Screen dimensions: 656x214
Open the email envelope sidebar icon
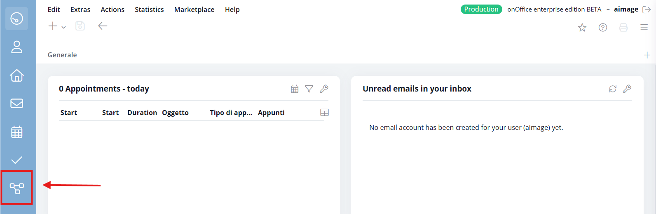pyautogui.click(x=16, y=103)
